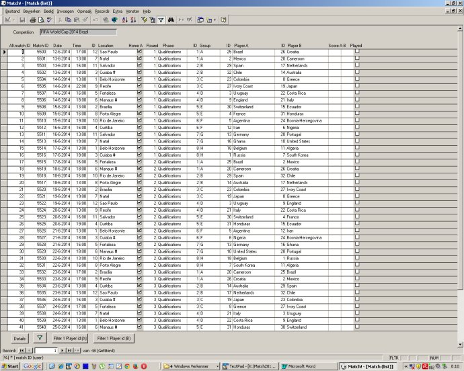Switch to Microsoft Word in the taskbar
Viewport: 464px width, 371px height.
click(x=309, y=366)
